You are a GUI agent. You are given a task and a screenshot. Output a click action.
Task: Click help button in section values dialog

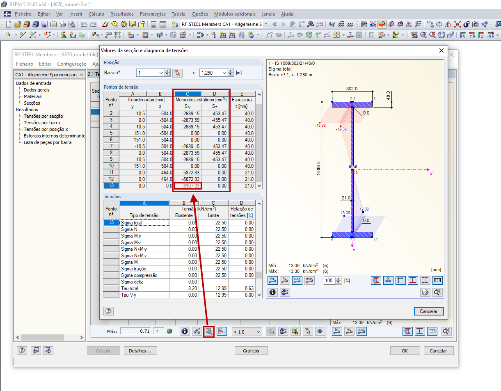point(108,311)
